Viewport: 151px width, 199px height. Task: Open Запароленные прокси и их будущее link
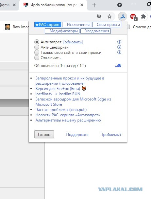70,81
